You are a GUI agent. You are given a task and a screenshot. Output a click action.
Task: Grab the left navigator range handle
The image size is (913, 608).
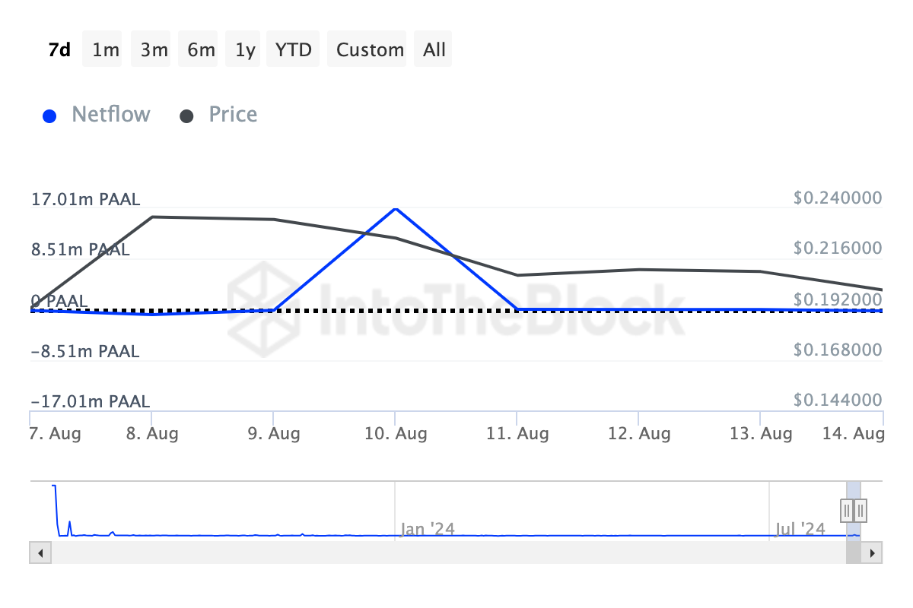847,509
